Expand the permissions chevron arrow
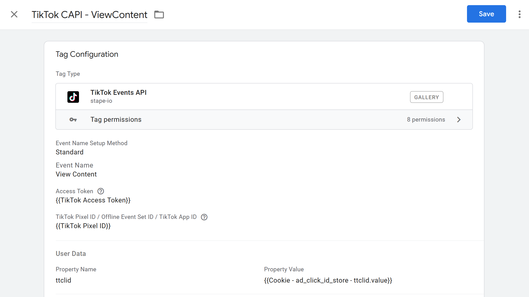 (x=459, y=120)
